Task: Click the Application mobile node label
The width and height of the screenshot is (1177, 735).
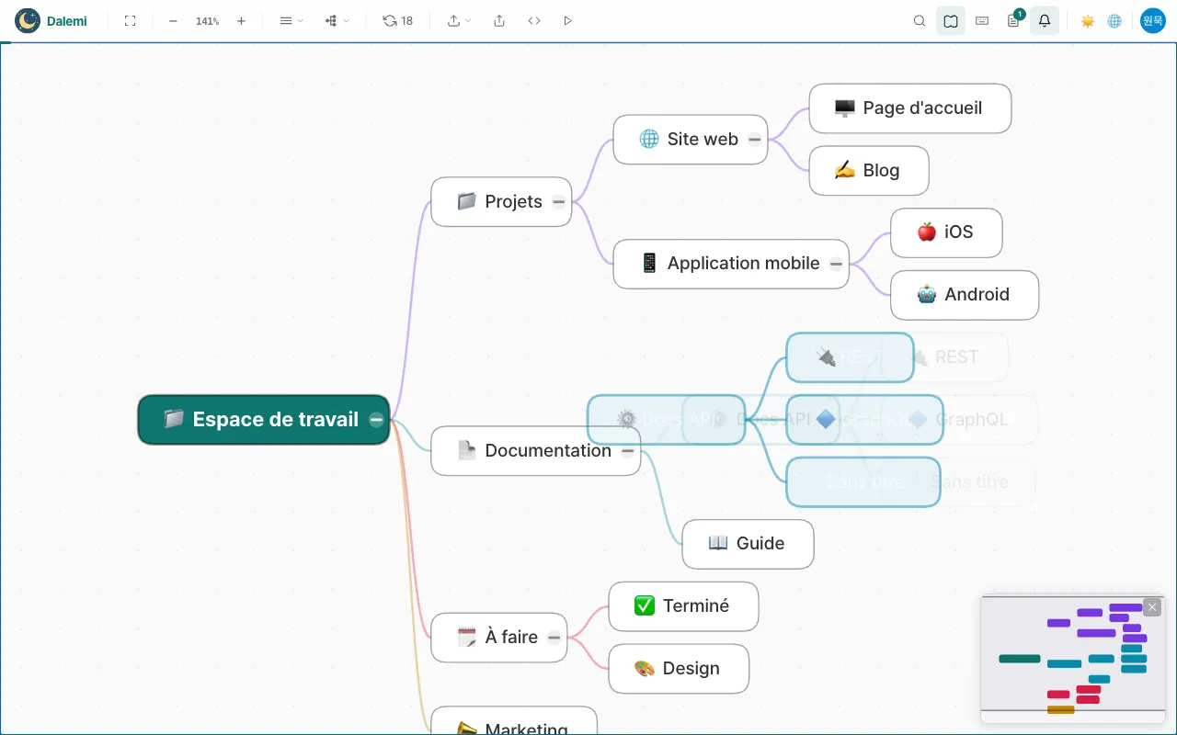Action: 743,264
